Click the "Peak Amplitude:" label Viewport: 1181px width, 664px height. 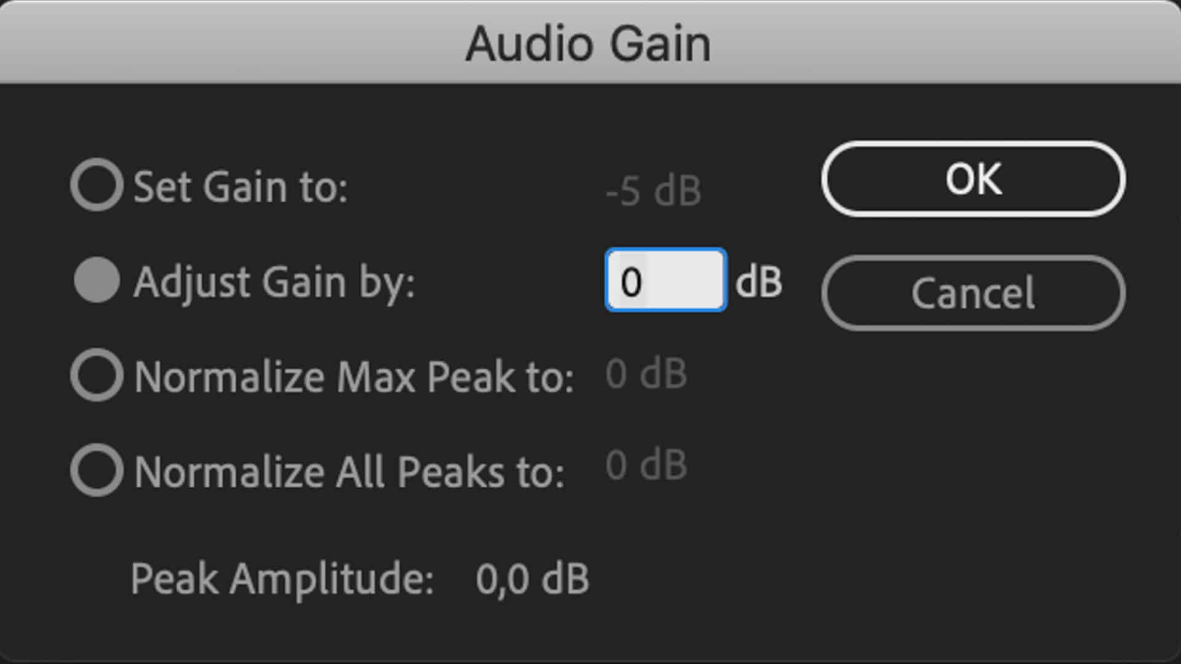pyautogui.click(x=282, y=579)
